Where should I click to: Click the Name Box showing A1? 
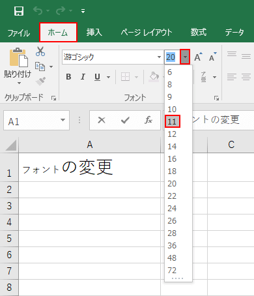click(x=31, y=121)
